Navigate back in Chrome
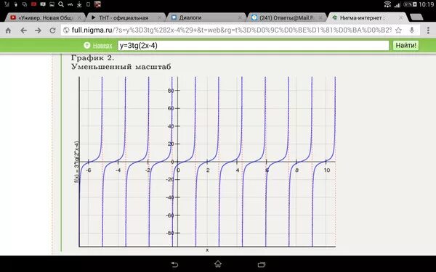 point(24,30)
